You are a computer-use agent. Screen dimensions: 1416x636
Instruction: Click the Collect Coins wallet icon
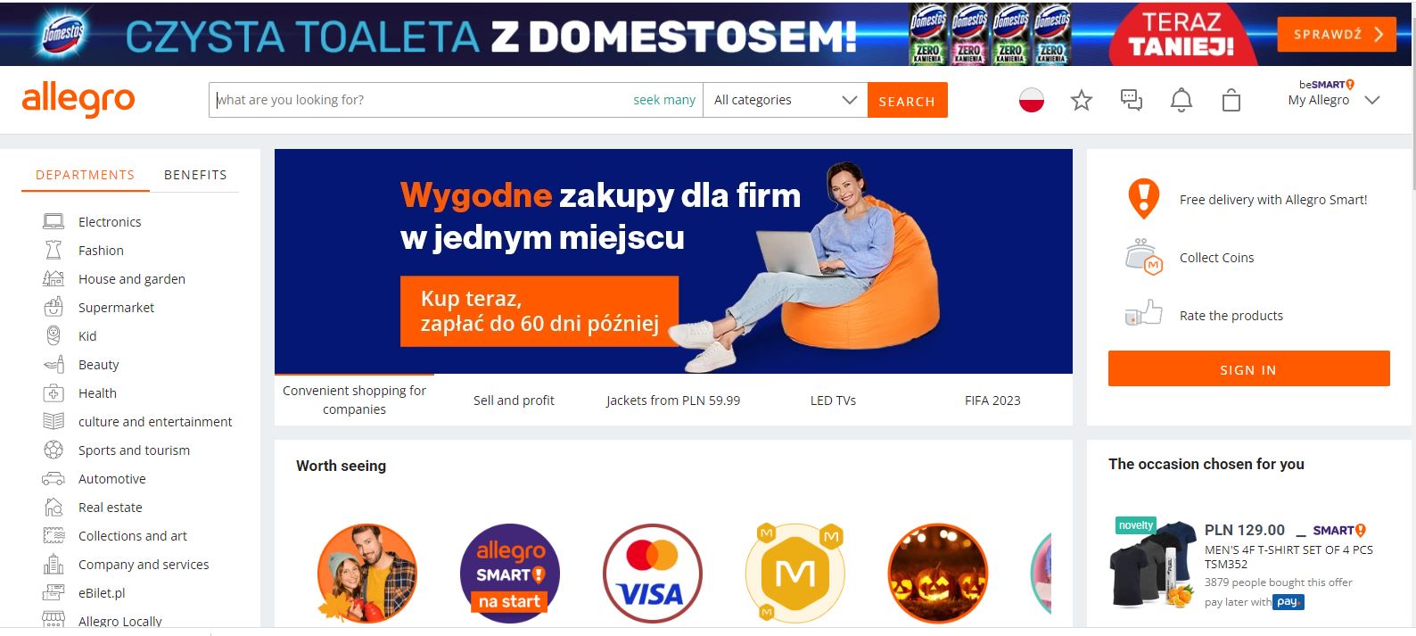[1143, 257]
